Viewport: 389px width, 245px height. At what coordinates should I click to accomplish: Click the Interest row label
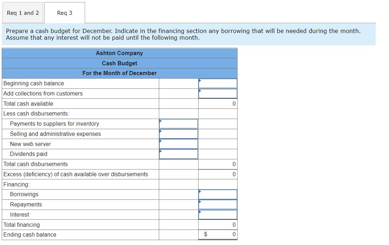click(x=19, y=215)
